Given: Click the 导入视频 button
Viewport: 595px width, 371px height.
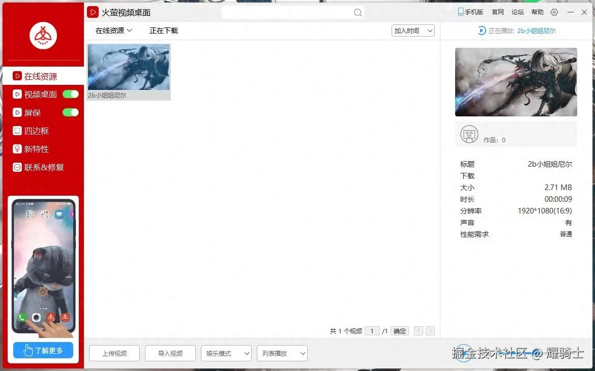Looking at the screenshot, I should (170, 353).
